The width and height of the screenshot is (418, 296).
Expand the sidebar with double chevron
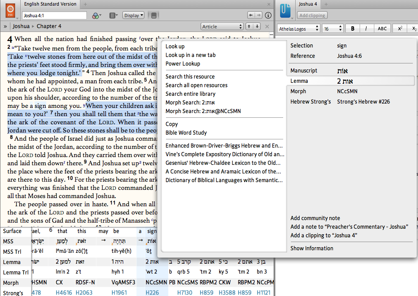point(5,26)
